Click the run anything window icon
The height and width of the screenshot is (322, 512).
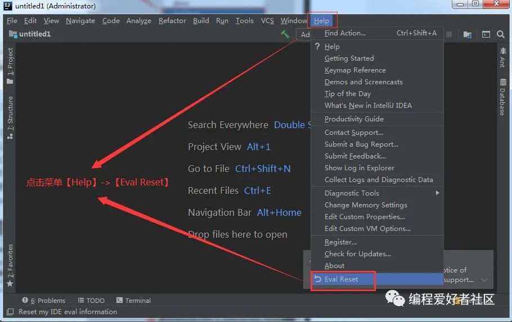point(486,34)
